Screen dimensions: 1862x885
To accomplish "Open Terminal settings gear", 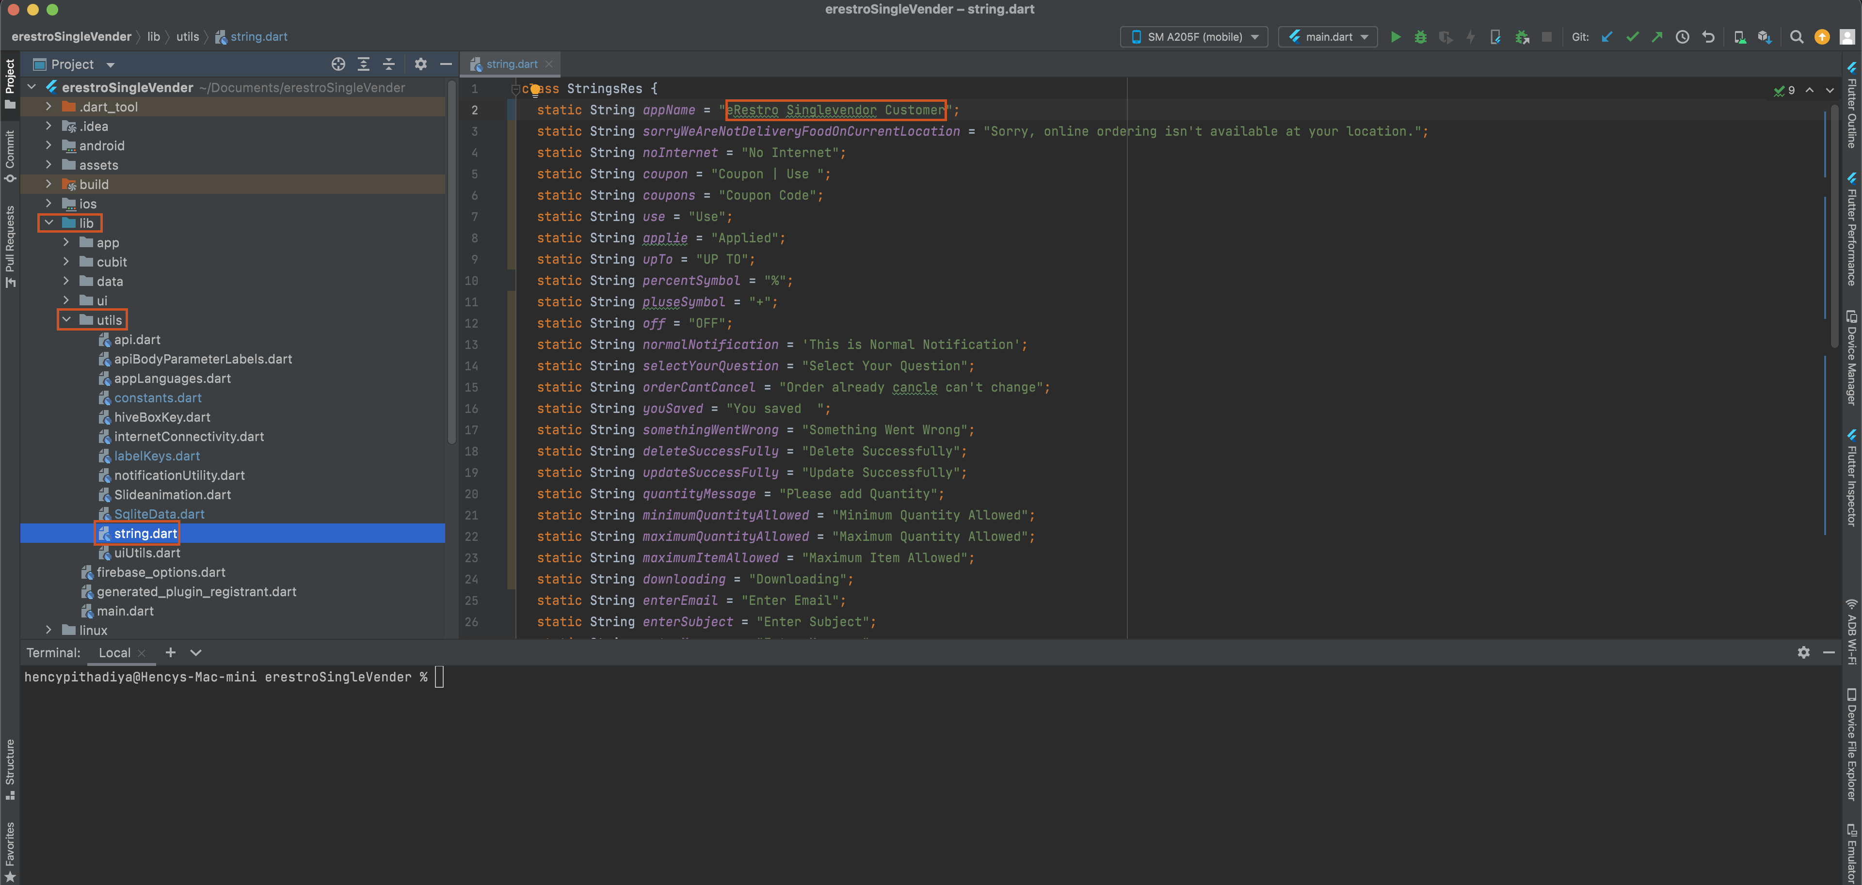I will click(x=1803, y=652).
